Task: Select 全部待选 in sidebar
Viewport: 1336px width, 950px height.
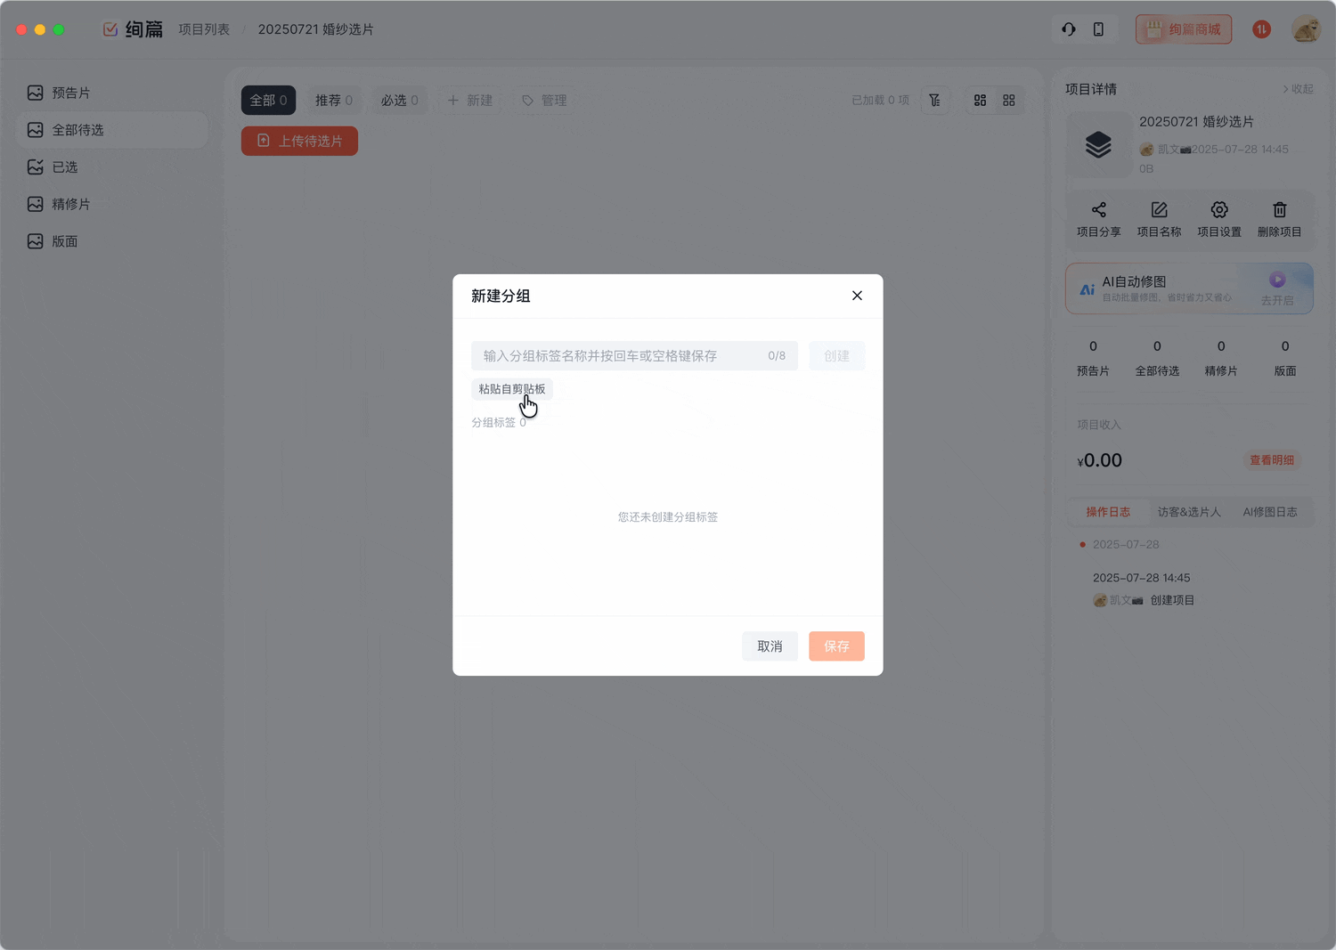Action: click(x=112, y=130)
